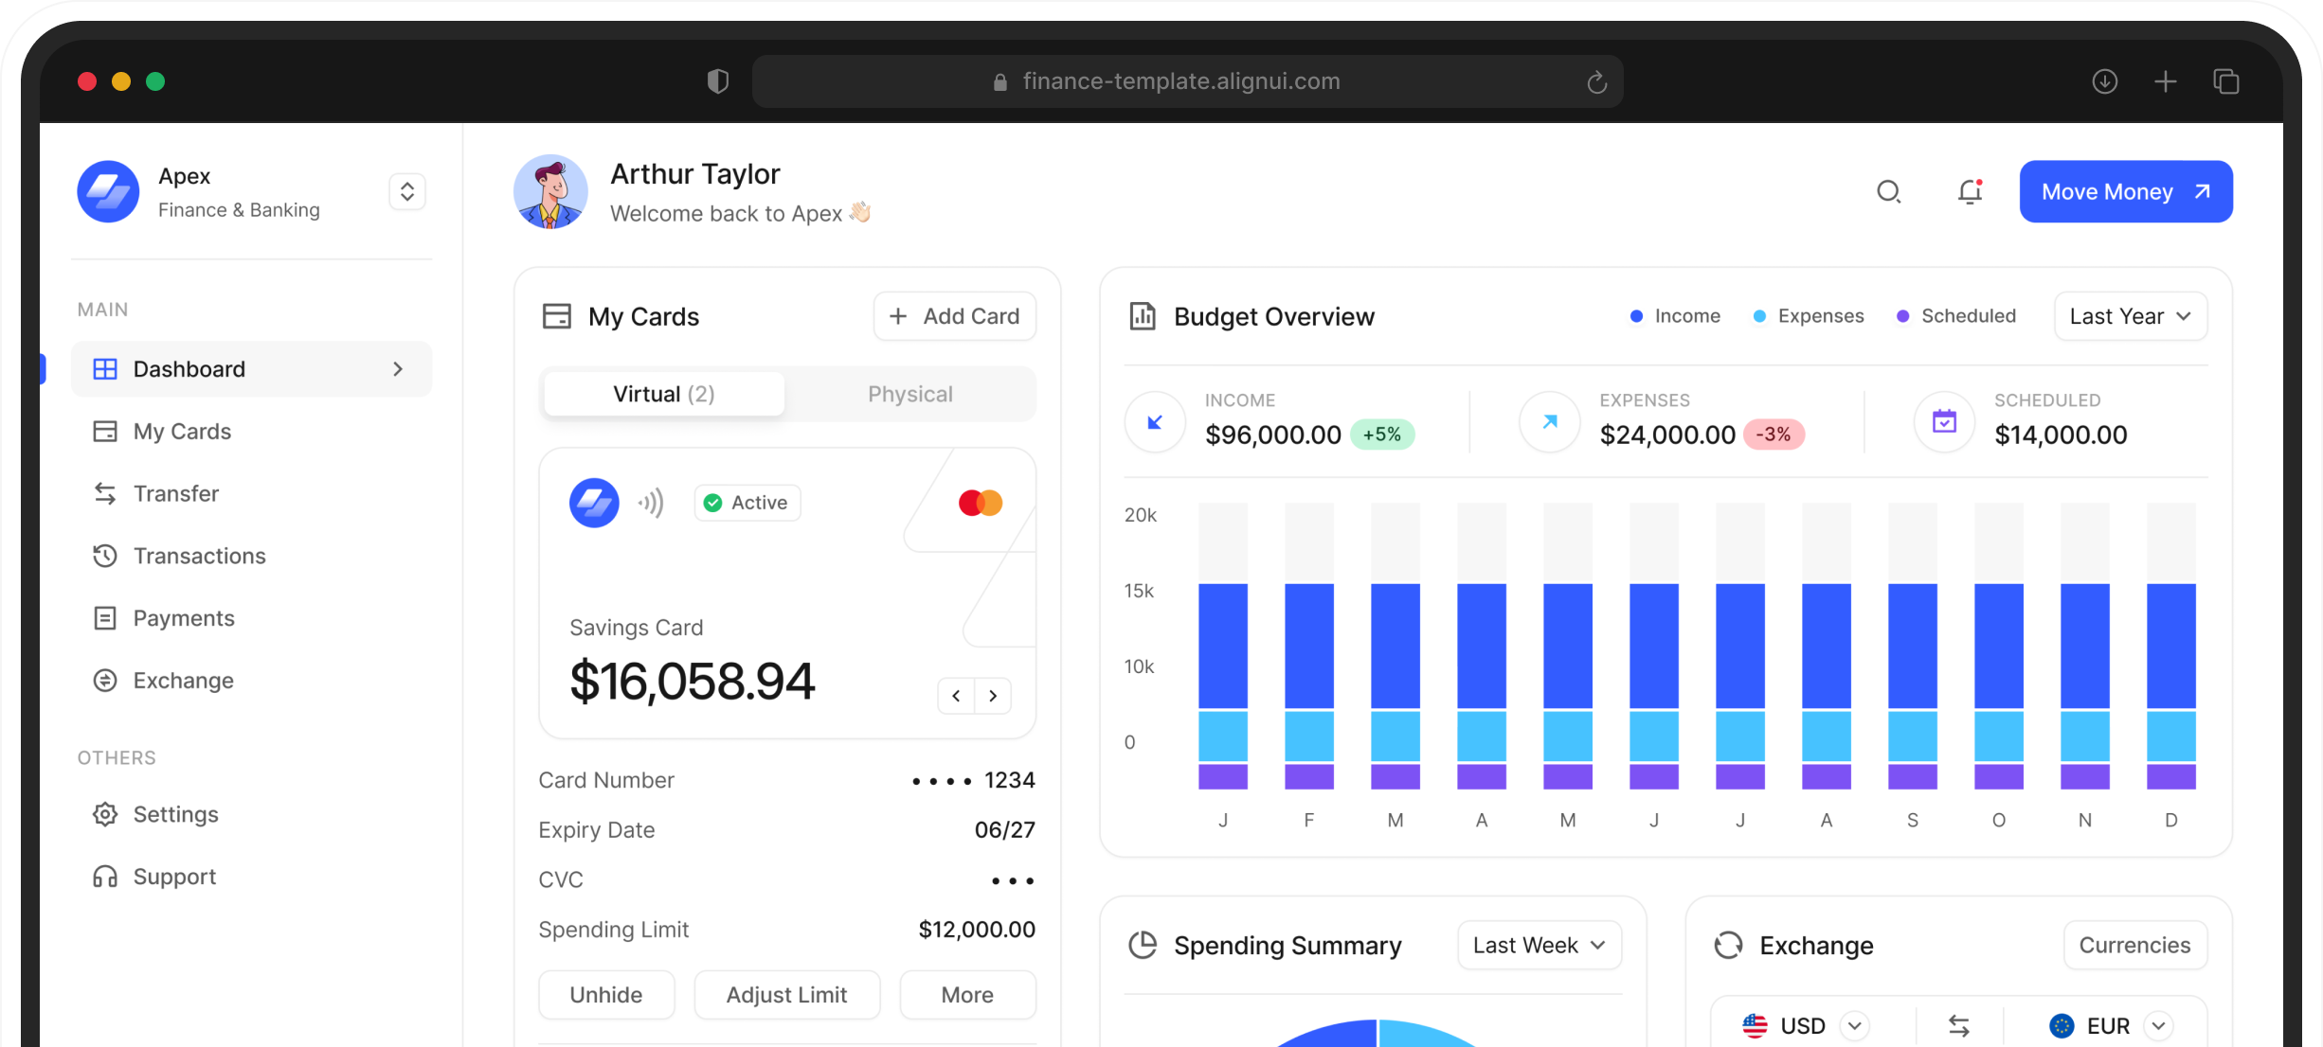Click the currency swap arrows icon

(x=1958, y=1025)
